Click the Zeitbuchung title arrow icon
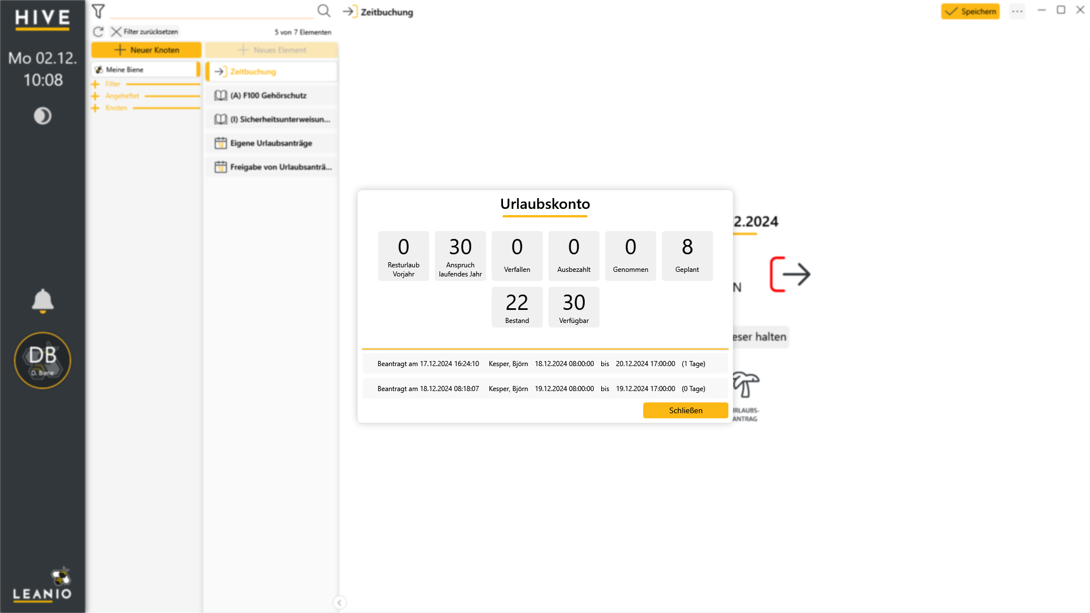 350,11
